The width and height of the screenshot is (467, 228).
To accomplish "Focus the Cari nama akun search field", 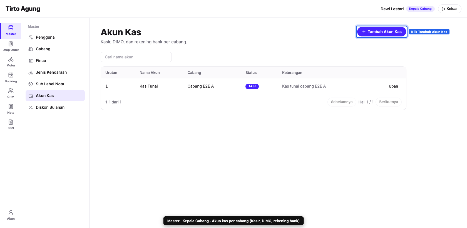I will [136, 57].
